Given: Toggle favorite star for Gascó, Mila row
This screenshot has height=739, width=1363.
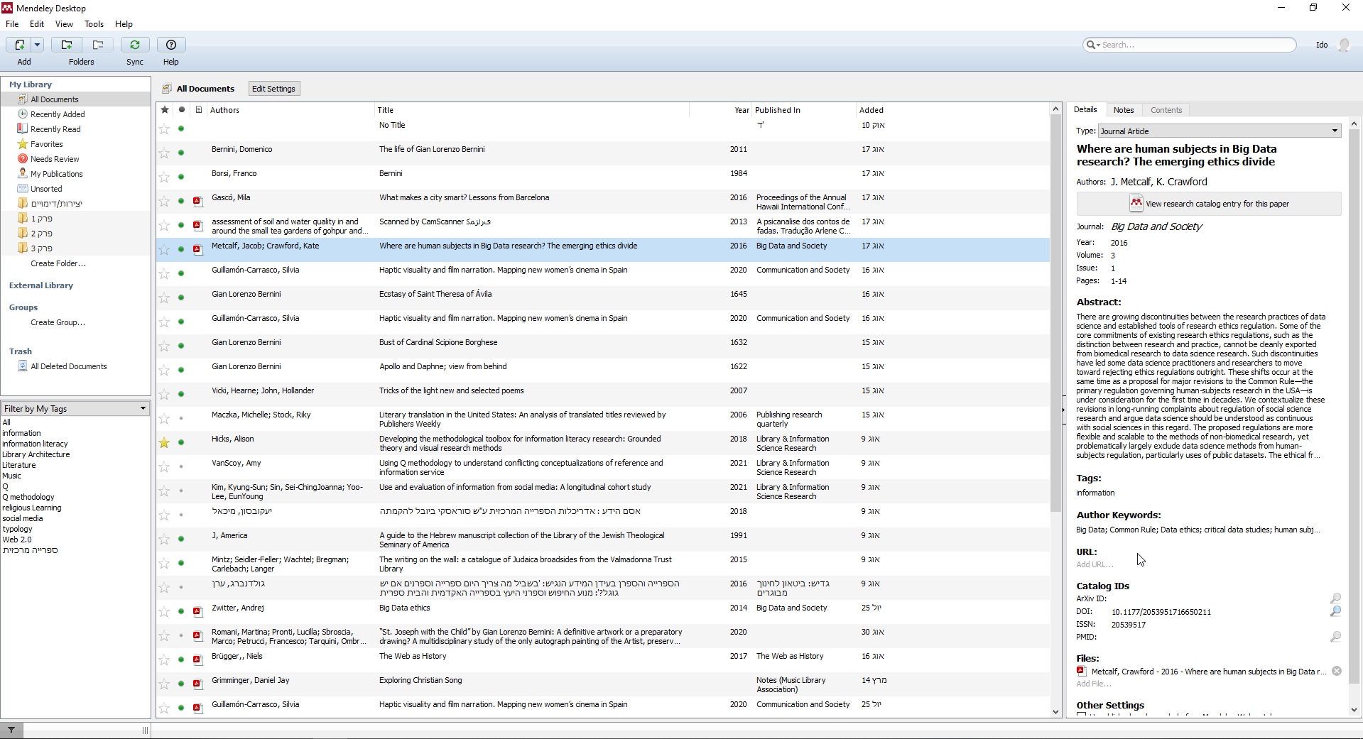Looking at the screenshot, I should [x=164, y=202].
